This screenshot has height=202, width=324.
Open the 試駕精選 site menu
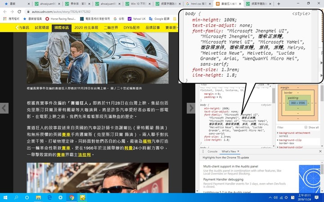tap(42, 28)
